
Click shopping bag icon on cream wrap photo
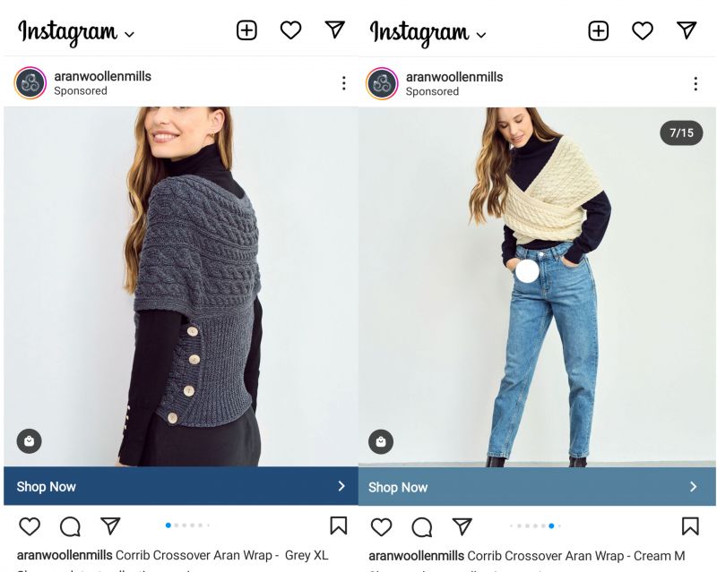381,442
